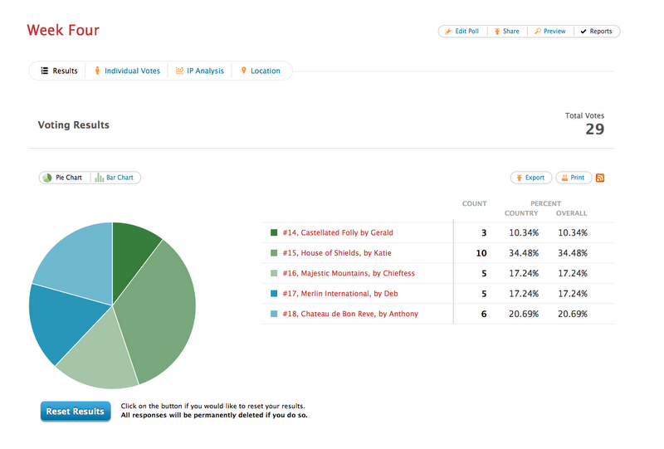Click the total votes number 29
The width and height of the screenshot is (664, 449).
point(595,129)
